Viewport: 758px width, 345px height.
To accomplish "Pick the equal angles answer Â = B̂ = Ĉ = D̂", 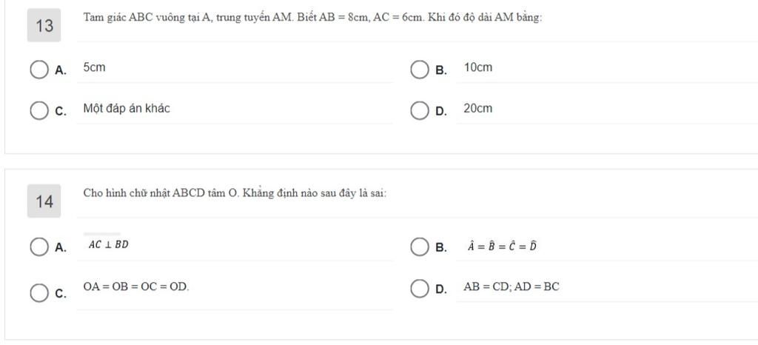I will coord(502,247).
